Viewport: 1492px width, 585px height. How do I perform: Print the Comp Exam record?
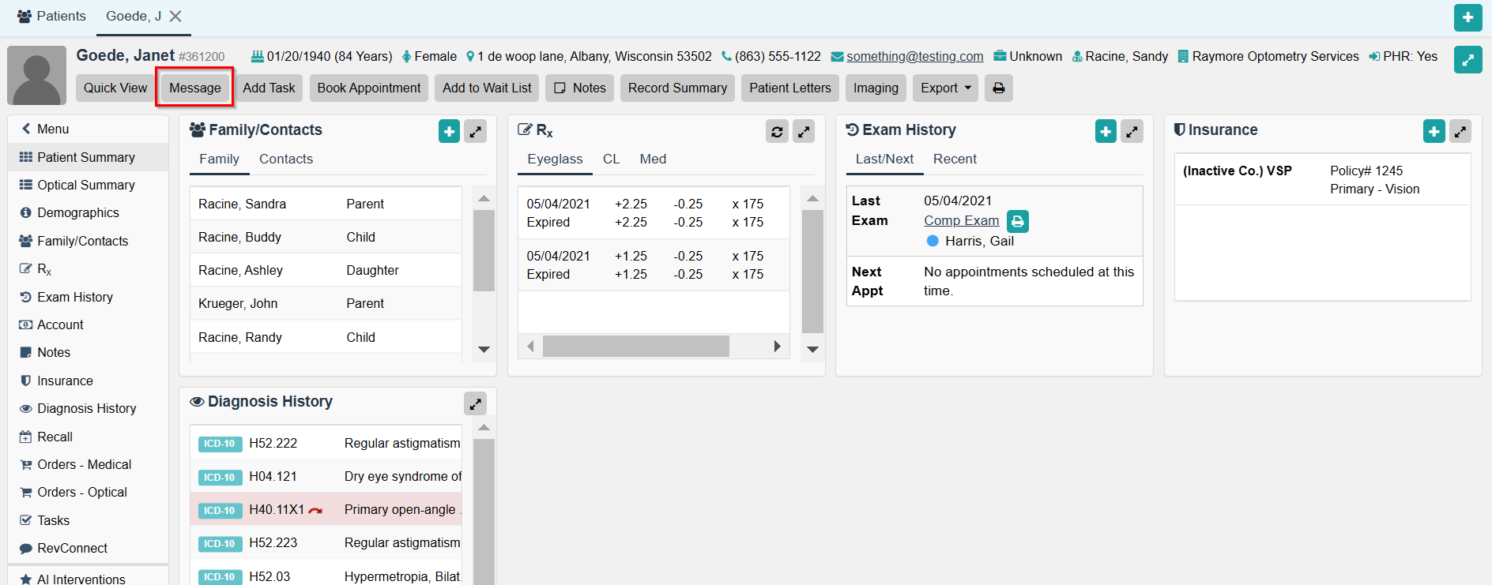click(x=1018, y=222)
